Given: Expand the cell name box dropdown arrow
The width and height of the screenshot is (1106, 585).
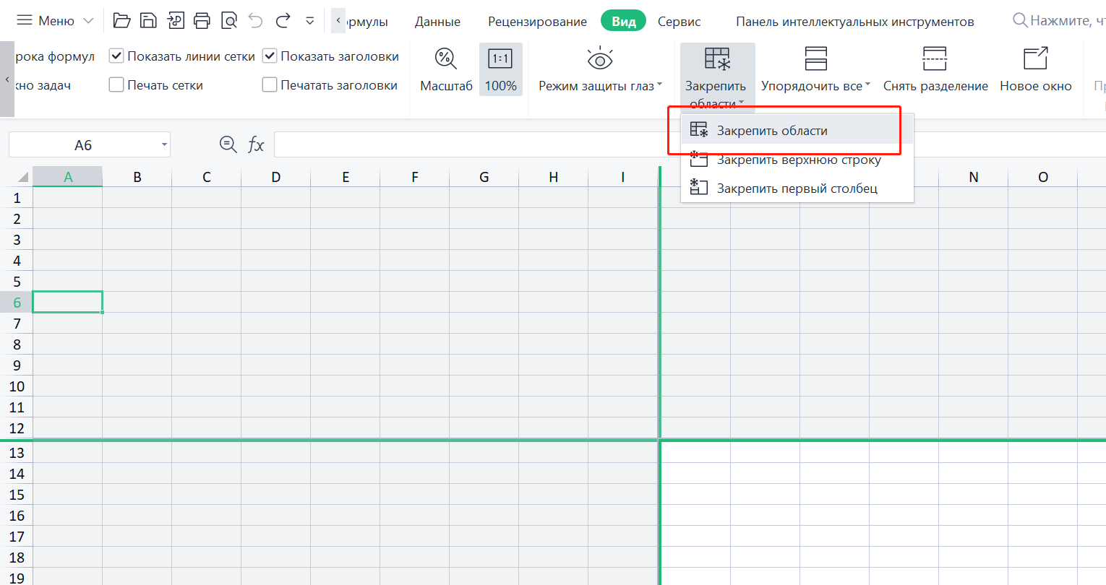Looking at the screenshot, I should click(164, 145).
